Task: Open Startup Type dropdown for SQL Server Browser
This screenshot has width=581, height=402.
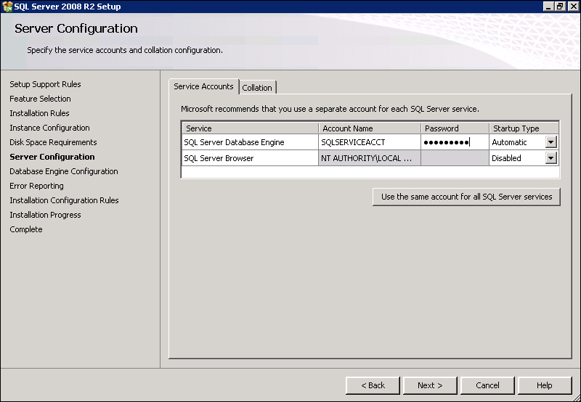Action: [551, 158]
